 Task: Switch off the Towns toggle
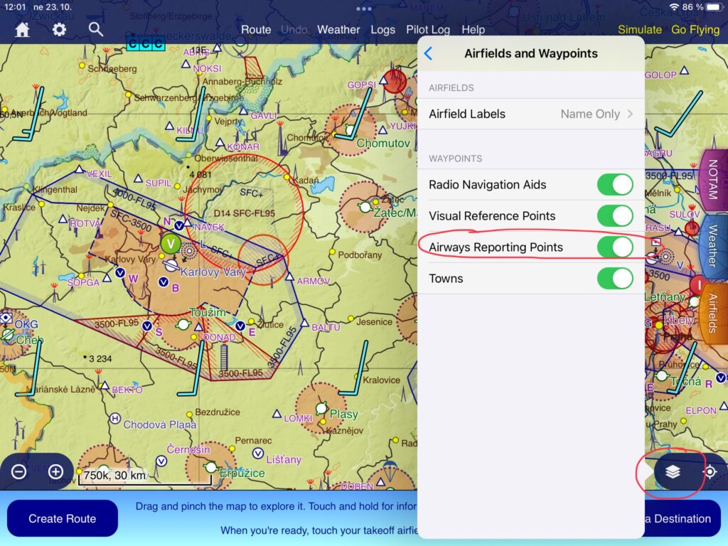pos(614,279)
